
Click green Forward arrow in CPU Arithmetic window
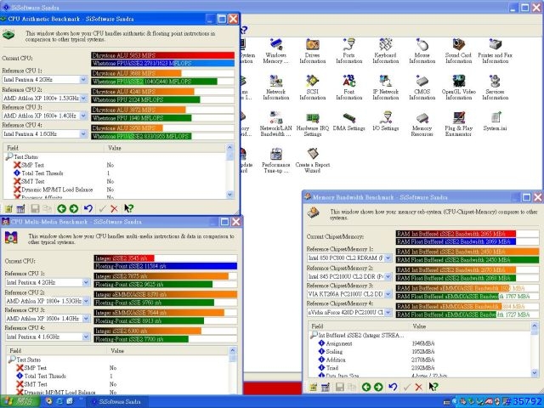click(74, 208)
